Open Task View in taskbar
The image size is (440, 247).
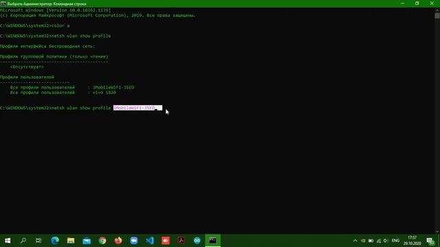point(38,241)
